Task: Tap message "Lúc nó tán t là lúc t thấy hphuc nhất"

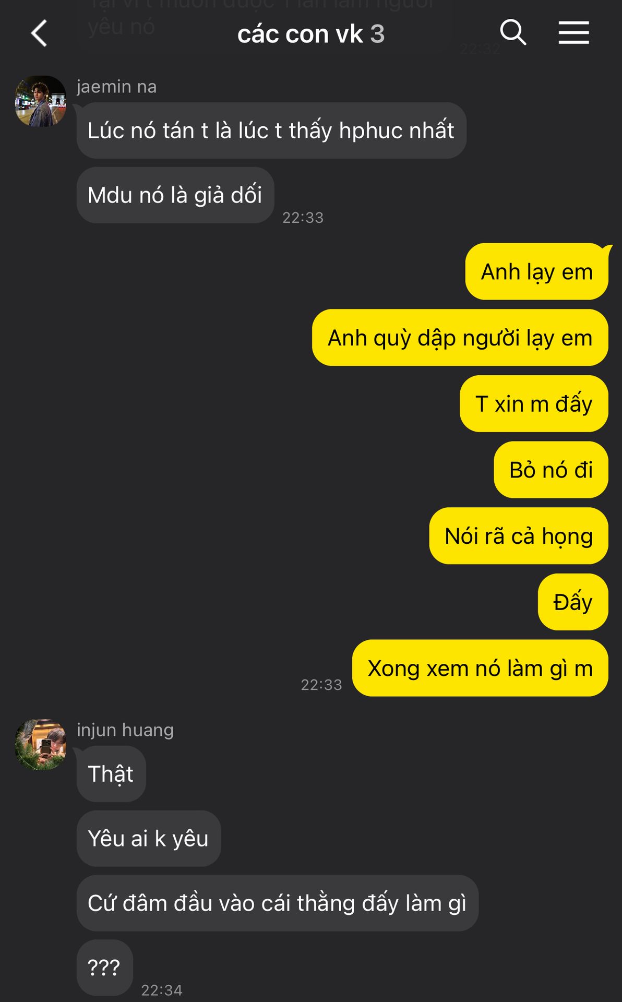Action: 271,130
